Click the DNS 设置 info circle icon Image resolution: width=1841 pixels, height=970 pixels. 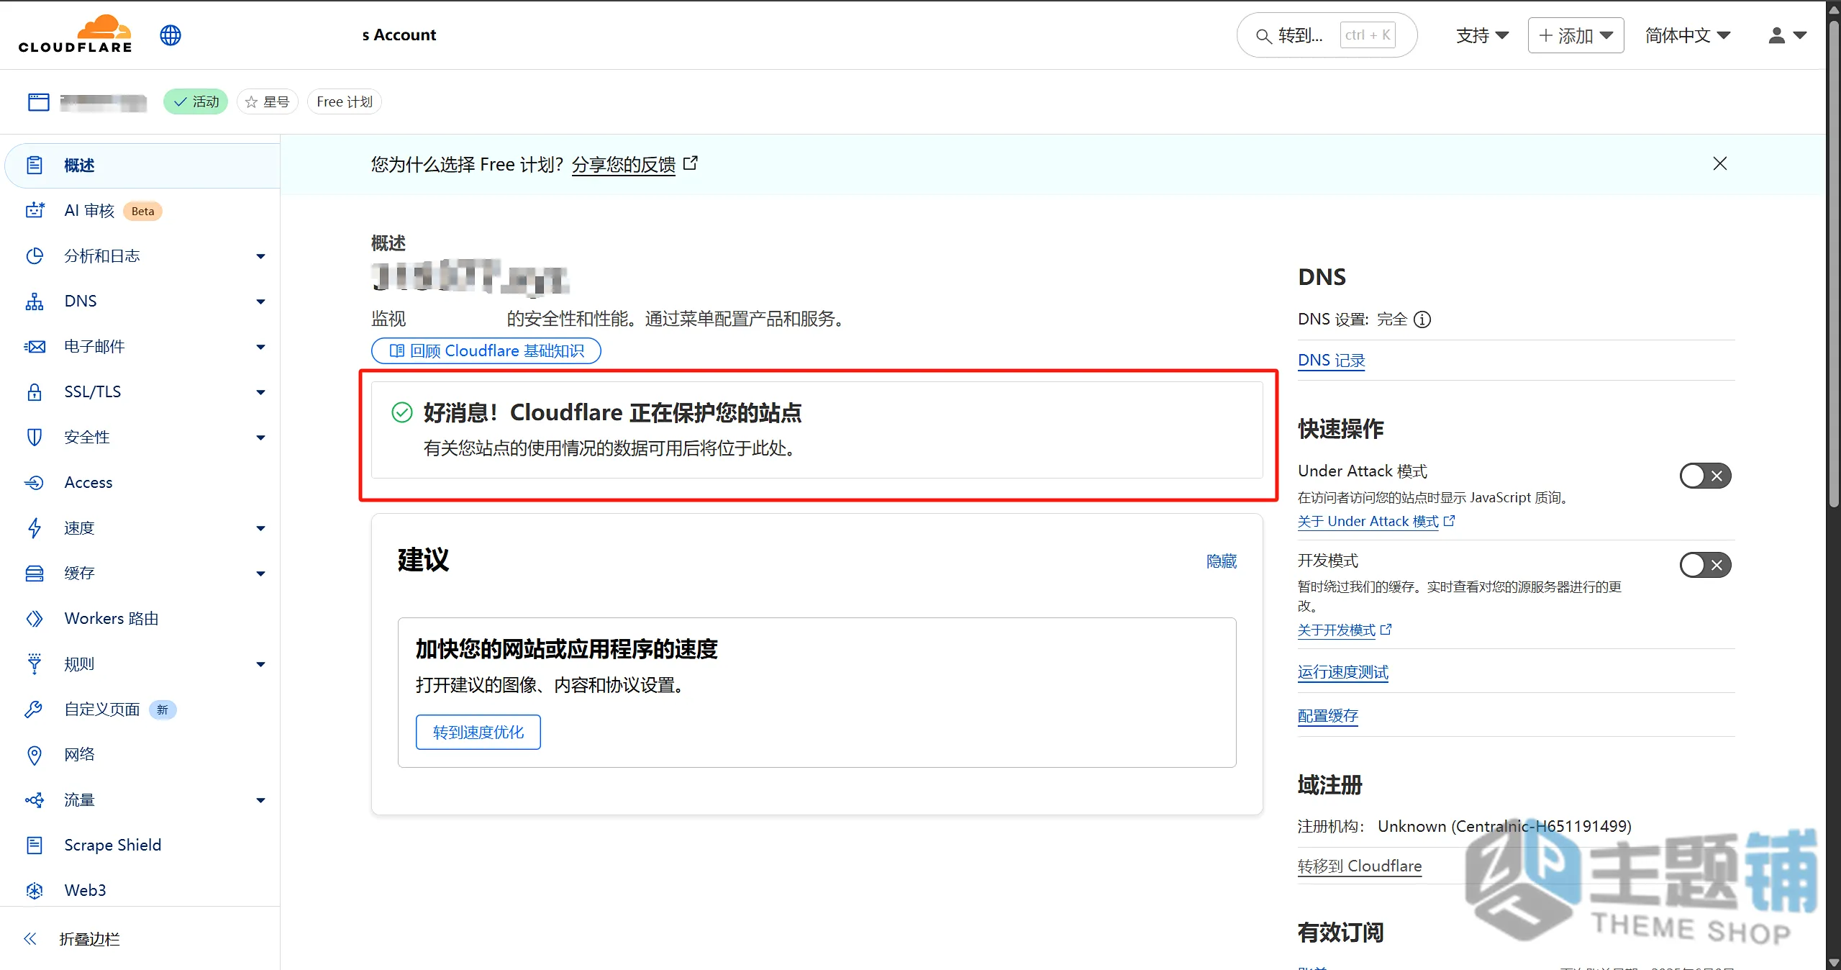pos(1422,319)
